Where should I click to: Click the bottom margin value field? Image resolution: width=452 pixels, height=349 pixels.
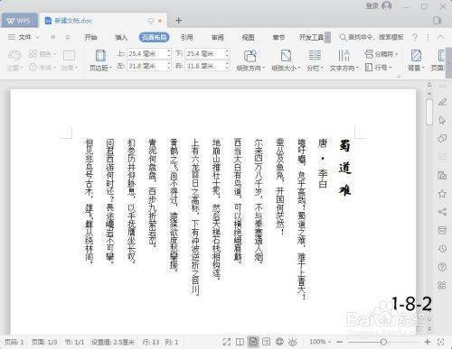click(205, 54)
